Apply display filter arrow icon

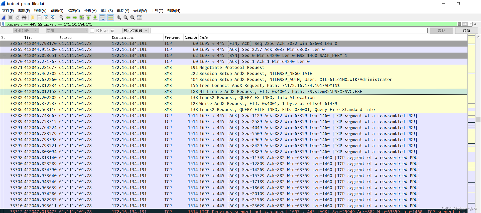[465, 24]
